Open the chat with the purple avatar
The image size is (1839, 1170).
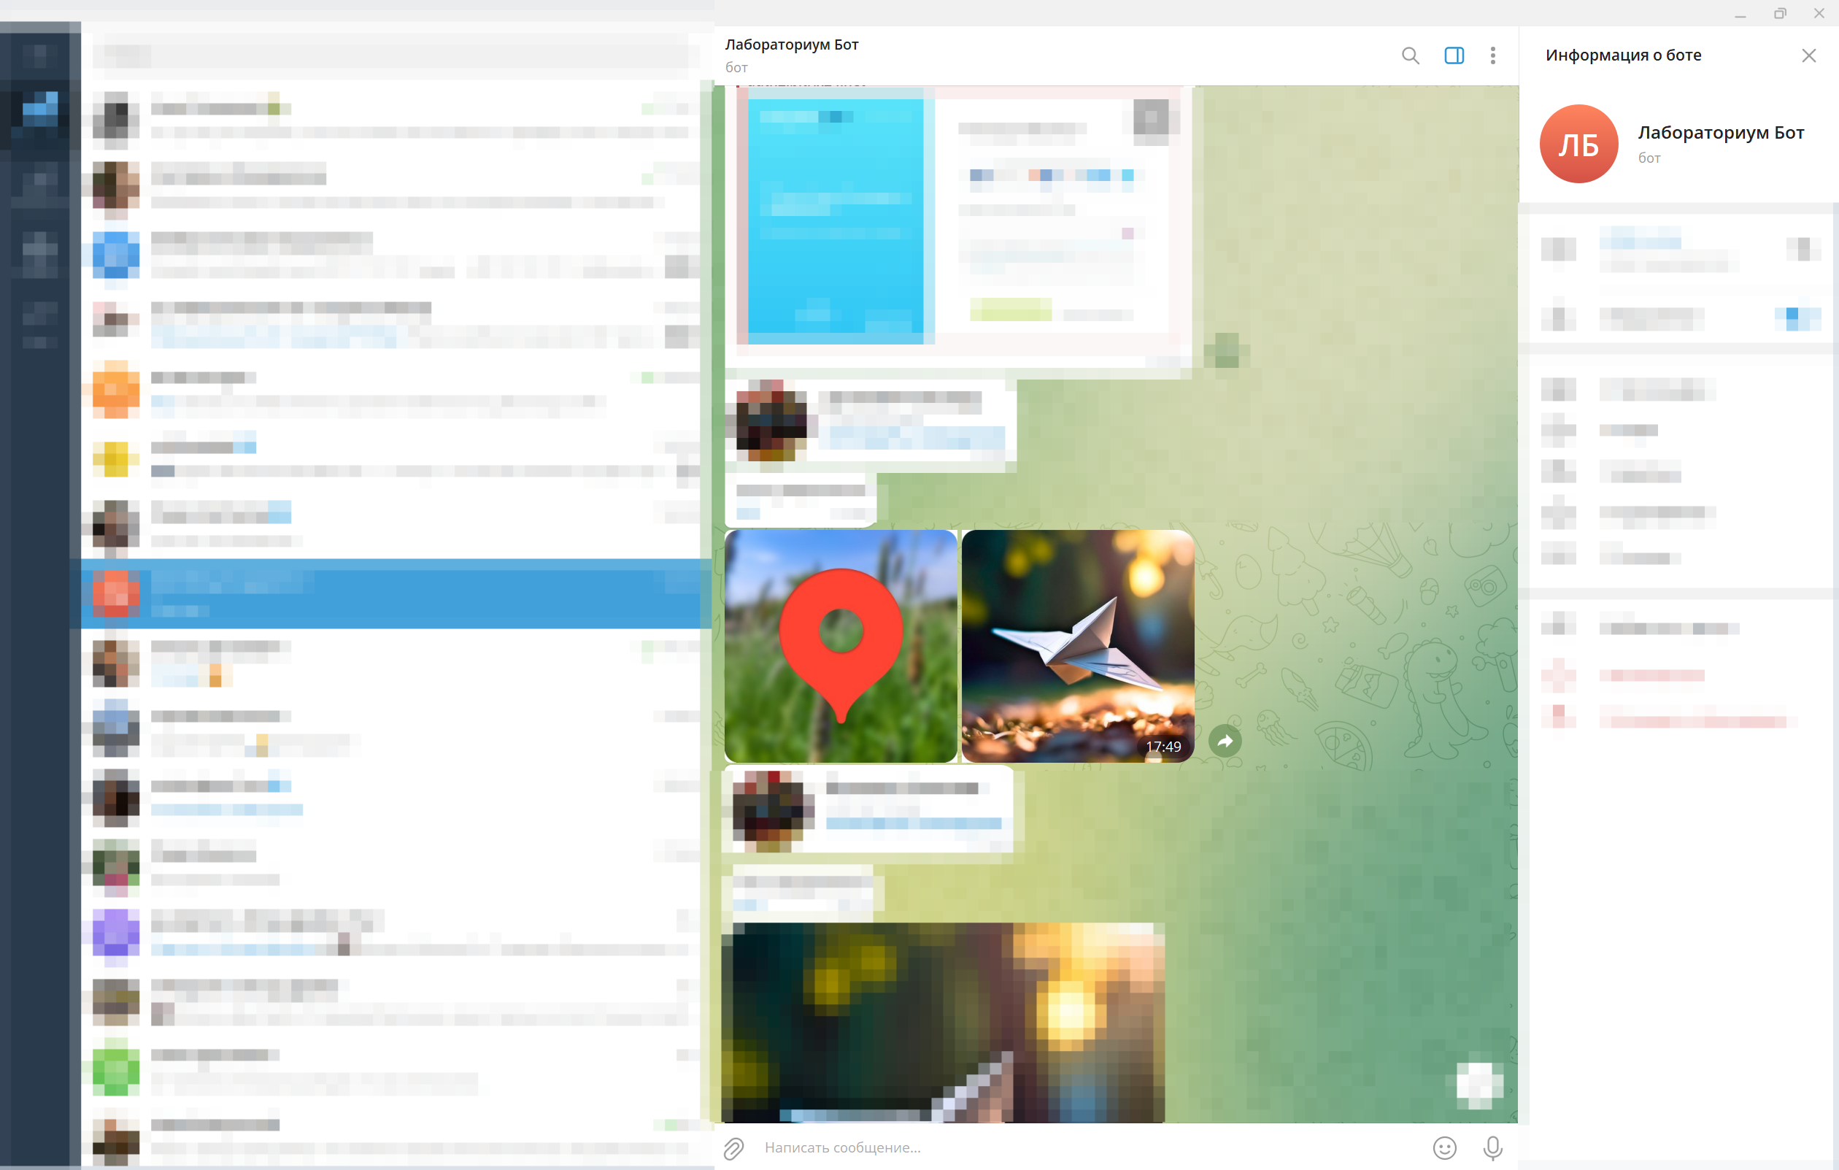click(116, 932)
